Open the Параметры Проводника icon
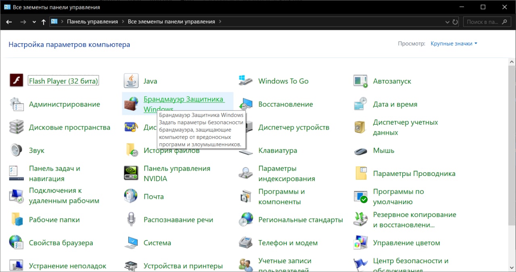 click(360, 173)
